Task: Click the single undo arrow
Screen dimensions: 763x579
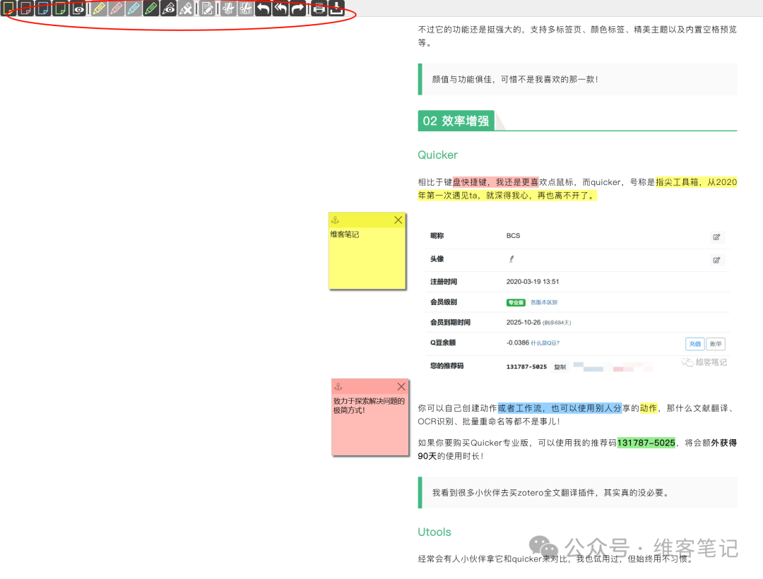Action: (x=264, y=8)
